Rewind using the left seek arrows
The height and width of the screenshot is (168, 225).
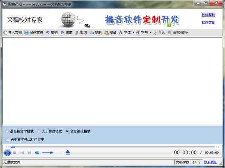point(7,147)
